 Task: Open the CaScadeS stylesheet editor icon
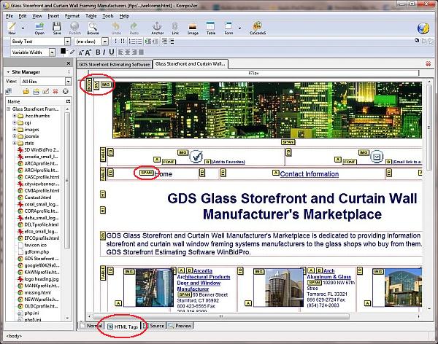coord(257,28)
